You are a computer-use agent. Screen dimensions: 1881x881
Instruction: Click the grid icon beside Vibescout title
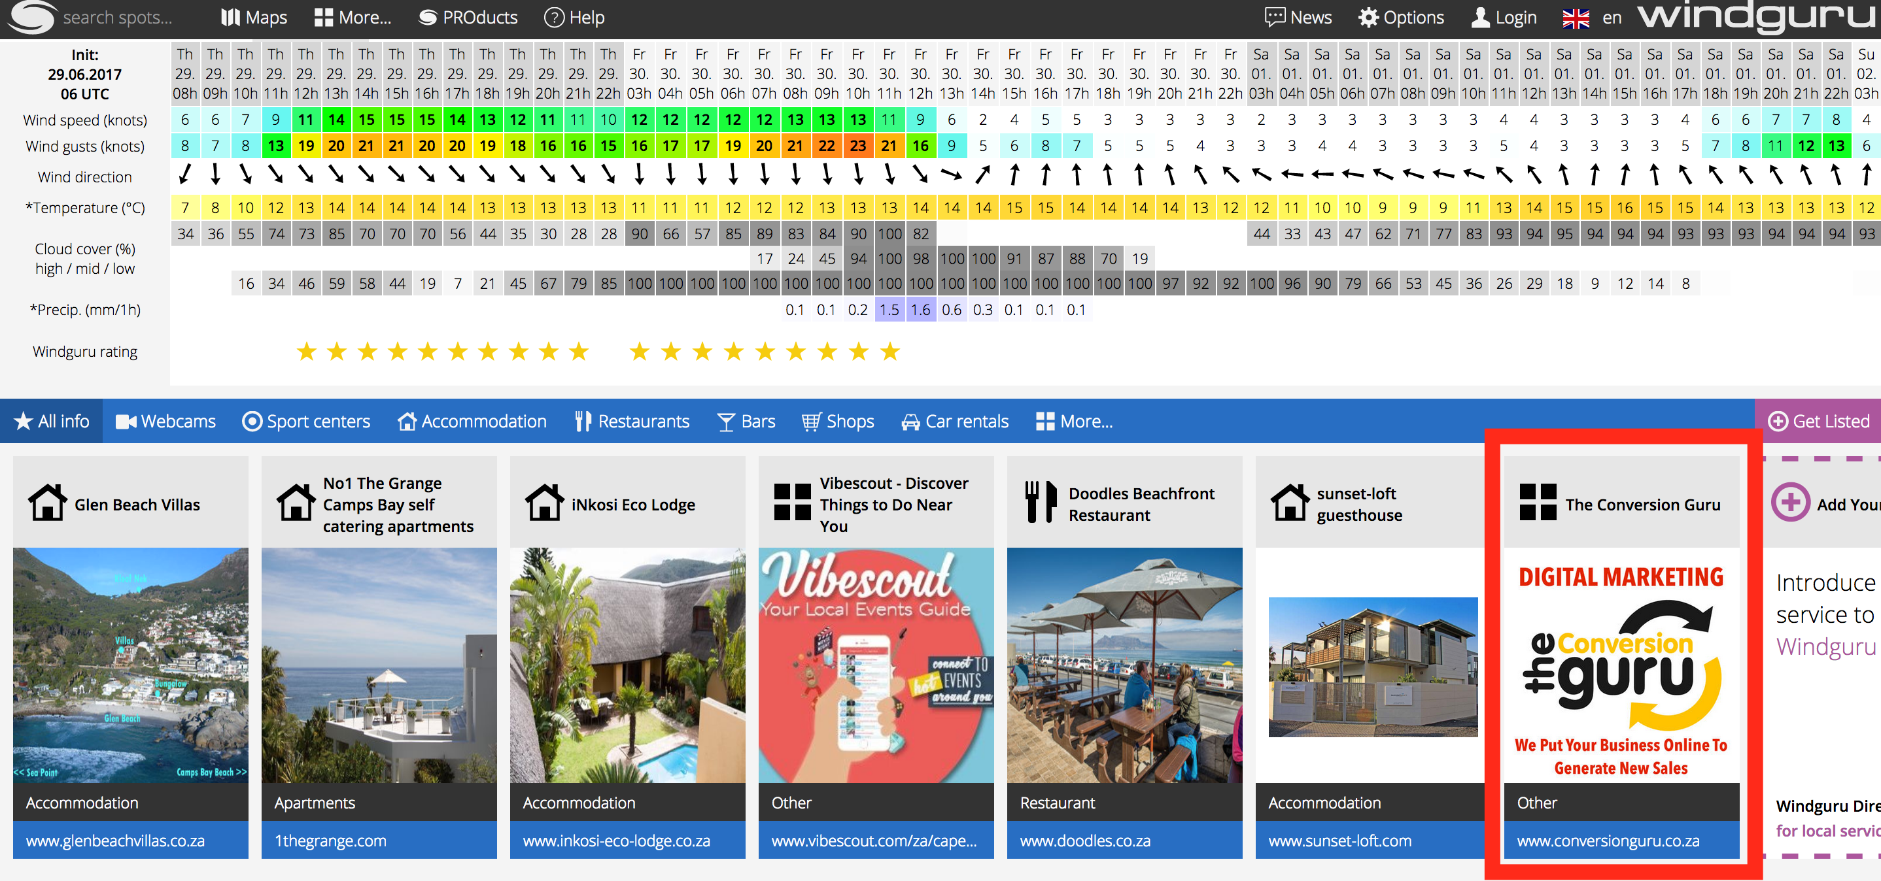point(792,502)
